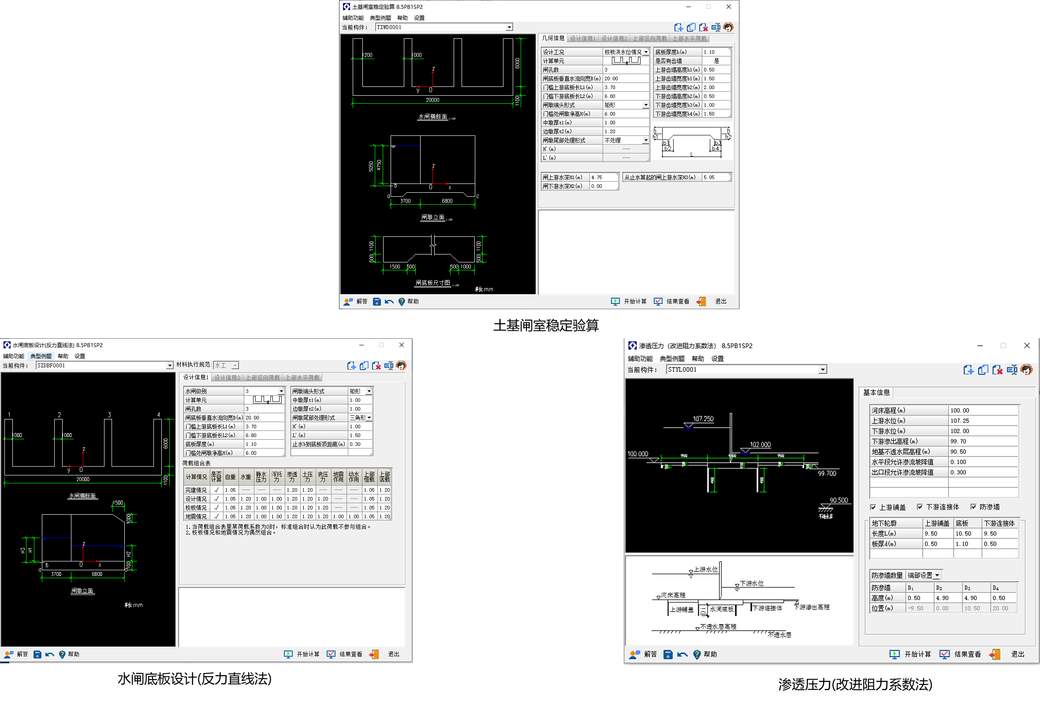Open 防渗墙数量 dropdown showing 端部设置

tap(937, 576)
